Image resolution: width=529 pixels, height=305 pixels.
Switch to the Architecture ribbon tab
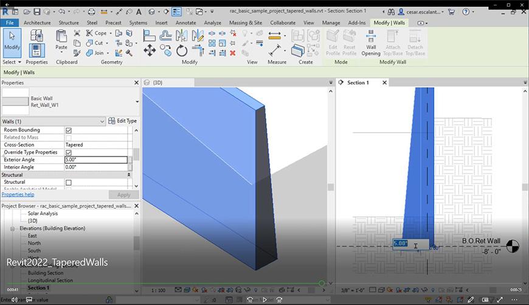(37, 23)
